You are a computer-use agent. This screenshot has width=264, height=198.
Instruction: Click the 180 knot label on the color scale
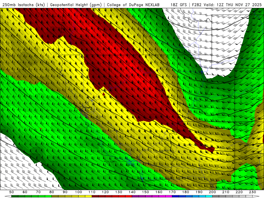pyautogui.click(x=185, y=192)
